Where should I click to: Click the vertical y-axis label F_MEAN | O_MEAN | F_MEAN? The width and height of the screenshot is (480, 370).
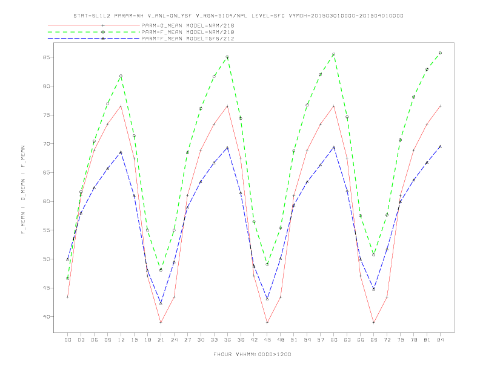(x=23, y=190)
